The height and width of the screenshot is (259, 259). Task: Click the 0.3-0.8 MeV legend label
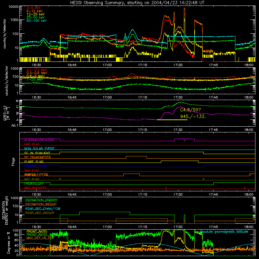pyautogui.click(x=37, y=73)
